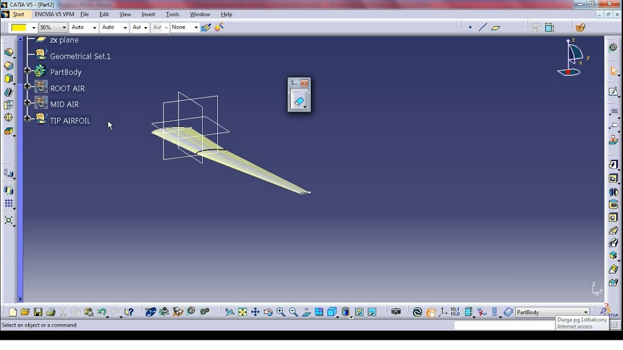The image size is (623, 350).
Task: Click the Paste clipboard icon
Action: point(89,312)
